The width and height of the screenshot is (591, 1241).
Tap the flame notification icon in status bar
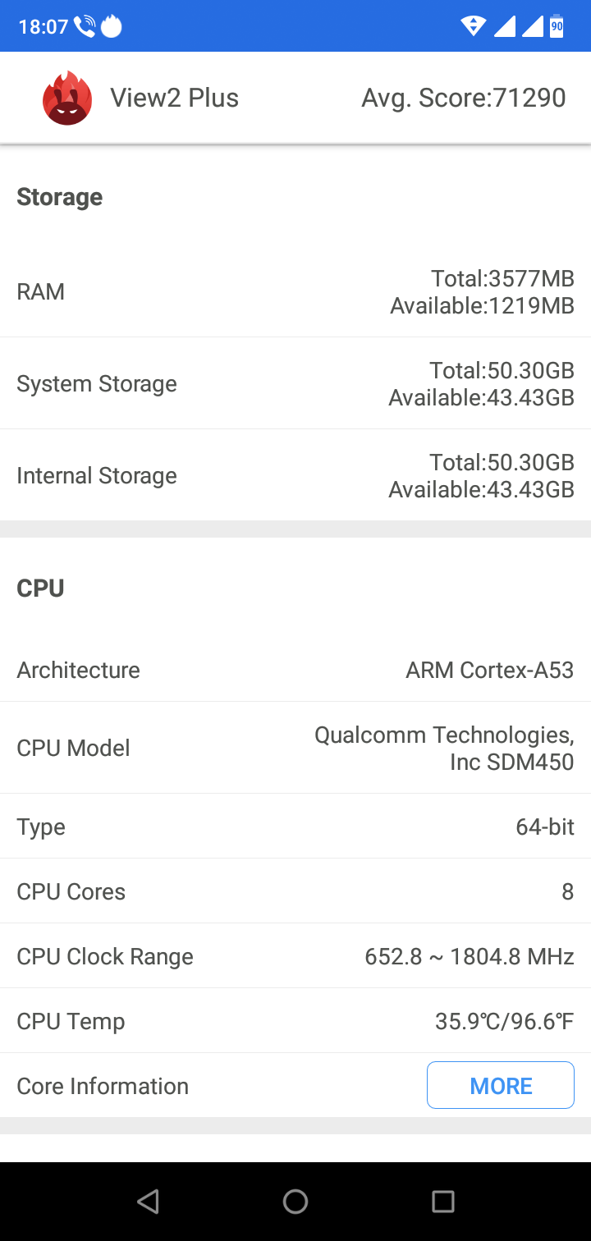click(x=111, y=27)
